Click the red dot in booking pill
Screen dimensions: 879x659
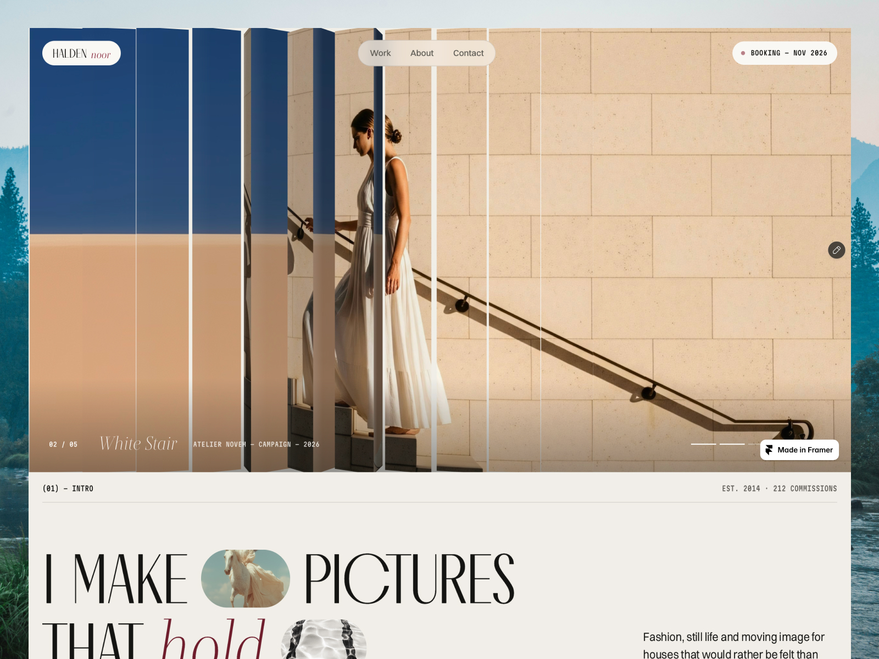pos(743,53)
